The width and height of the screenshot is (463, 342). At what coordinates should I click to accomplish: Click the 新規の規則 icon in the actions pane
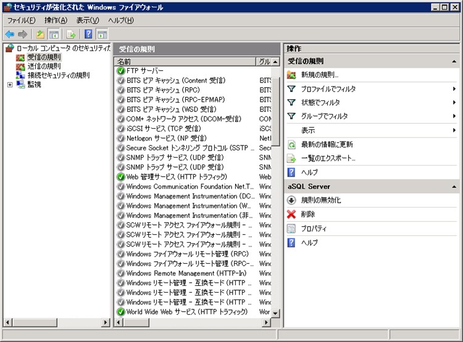291,75
